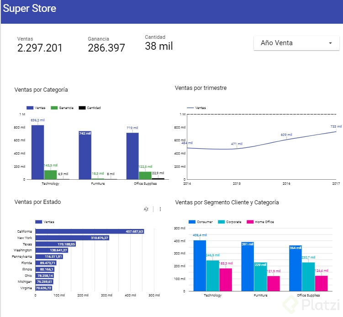Select the Ohio bar 78.258,14

coord(45,275)
